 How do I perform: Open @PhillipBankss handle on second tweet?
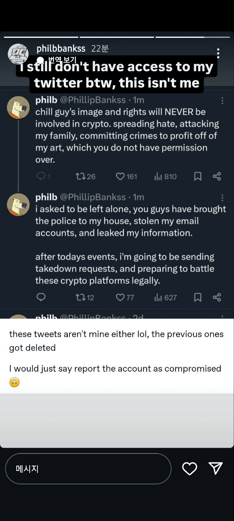click(93, 197)
